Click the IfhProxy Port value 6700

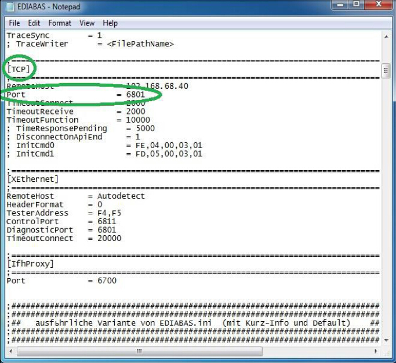[107, 281]
